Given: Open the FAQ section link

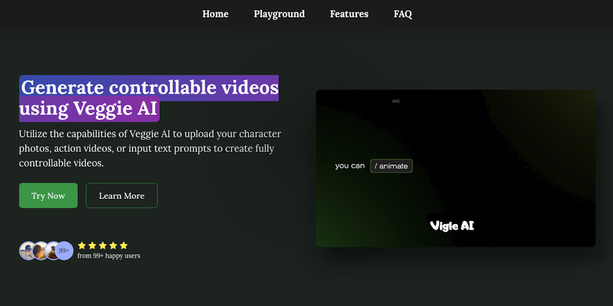Looking at the screenshot, I should tap(403, 14).
